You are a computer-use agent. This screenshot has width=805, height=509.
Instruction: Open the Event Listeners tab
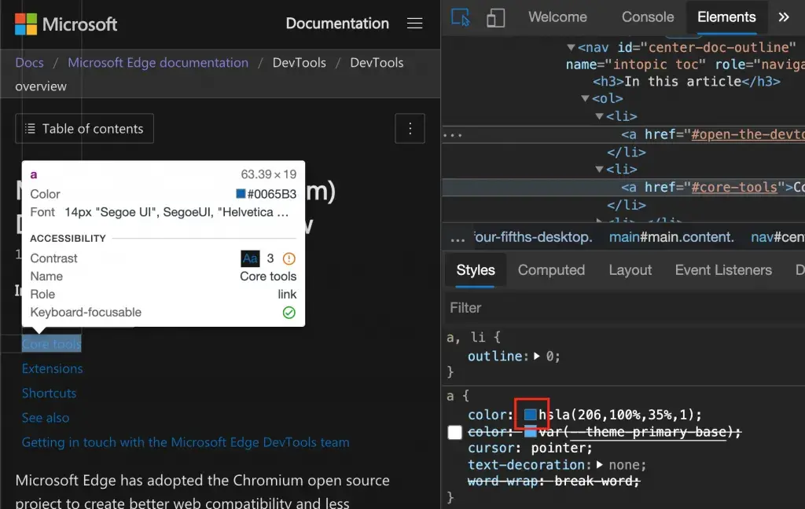723,270
